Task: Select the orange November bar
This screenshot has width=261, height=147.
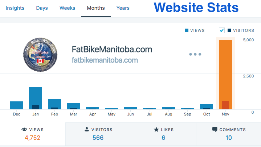Action: pyautogui.click(x=225, y=74)
